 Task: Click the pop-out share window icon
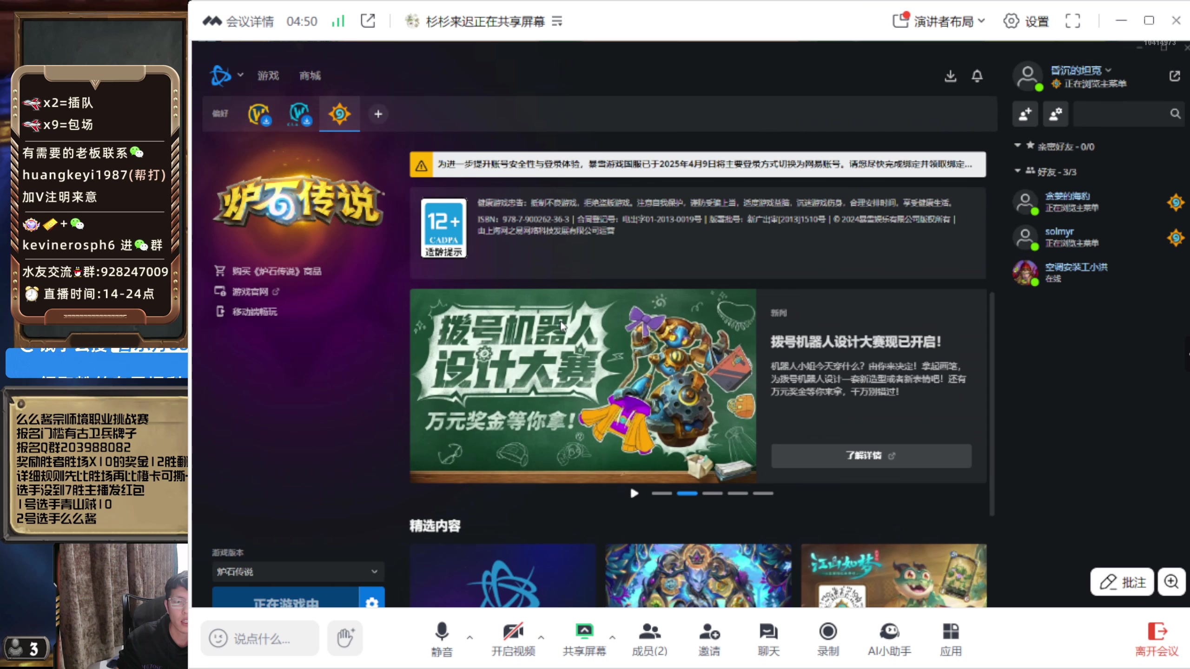click(368, 21)
